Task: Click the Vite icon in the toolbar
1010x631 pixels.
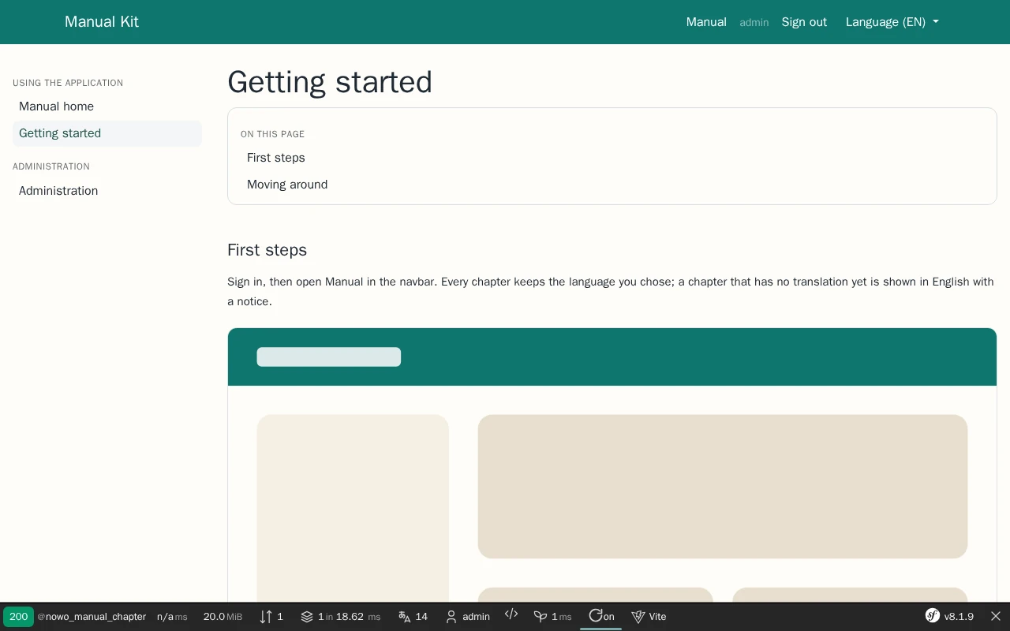Action: tap(638, 617)
